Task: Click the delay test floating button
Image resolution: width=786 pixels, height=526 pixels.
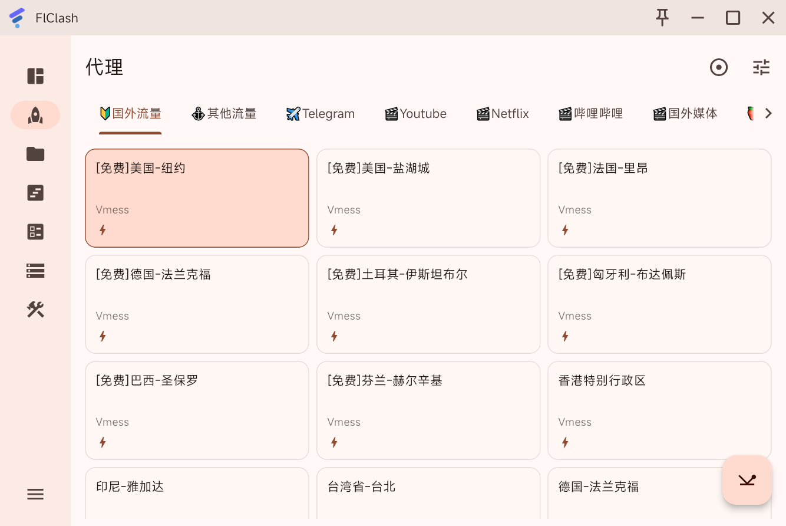Action: coord(747,480)
